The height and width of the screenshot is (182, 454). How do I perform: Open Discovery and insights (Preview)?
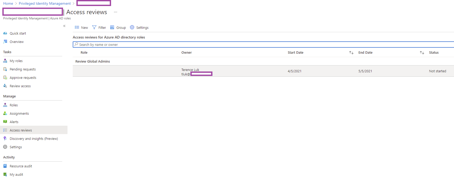(x=34, y=139)
